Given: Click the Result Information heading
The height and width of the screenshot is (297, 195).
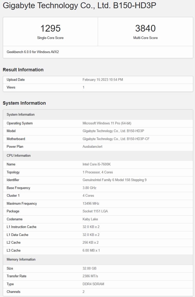Looking at the screenshot, I should pyautogui.click(x=23, y=70).
